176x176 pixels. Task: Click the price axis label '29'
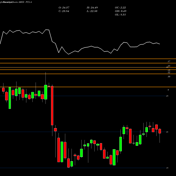(167, 96)
